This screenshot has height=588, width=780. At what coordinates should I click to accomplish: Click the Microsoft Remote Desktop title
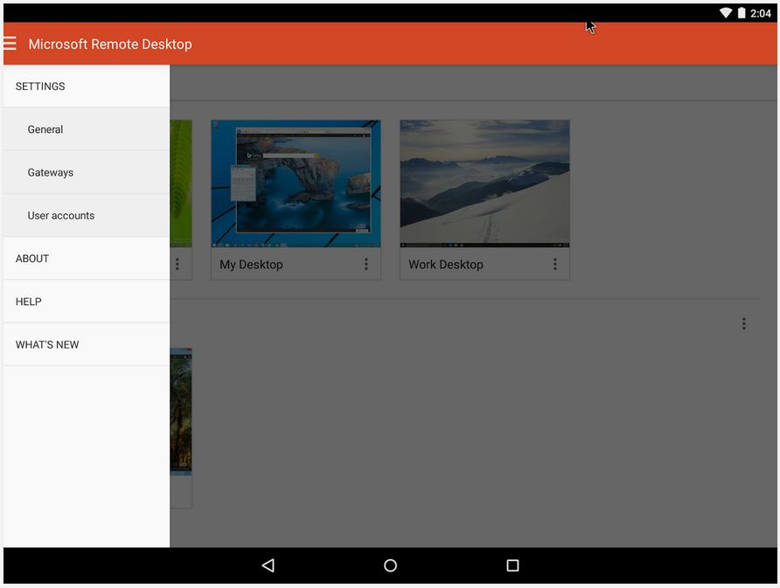click(110, 45)
